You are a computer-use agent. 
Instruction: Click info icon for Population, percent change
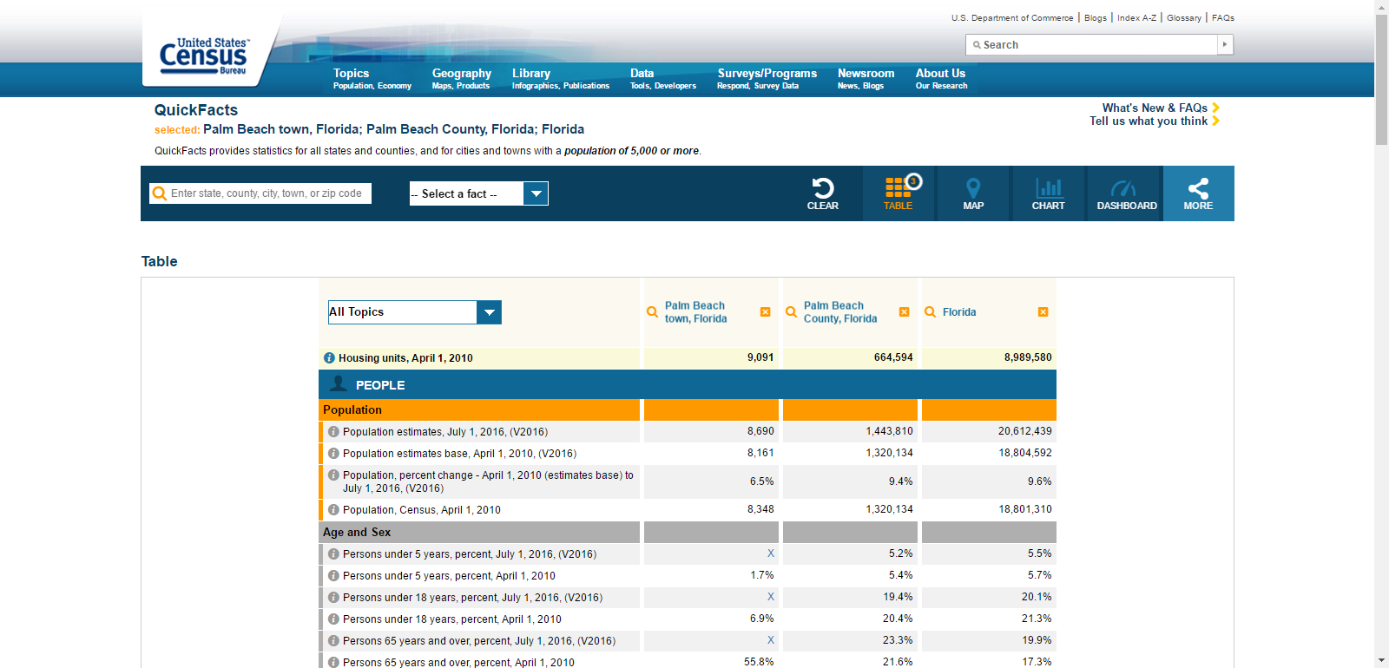pyautogui.click(x=333, y=475)
